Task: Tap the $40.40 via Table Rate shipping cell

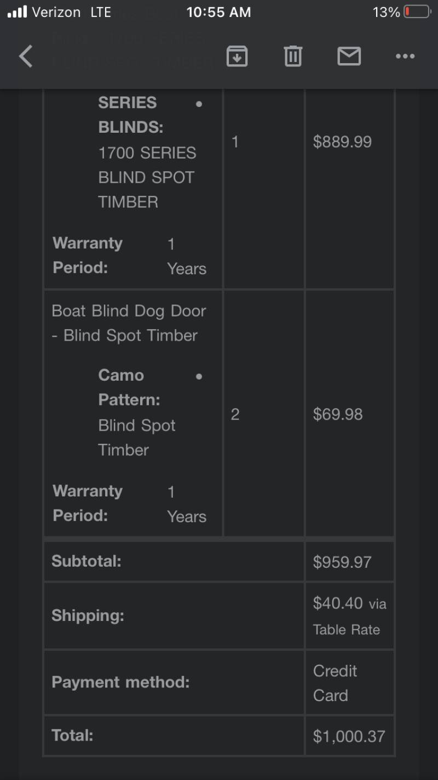Action: coord(349,616)
